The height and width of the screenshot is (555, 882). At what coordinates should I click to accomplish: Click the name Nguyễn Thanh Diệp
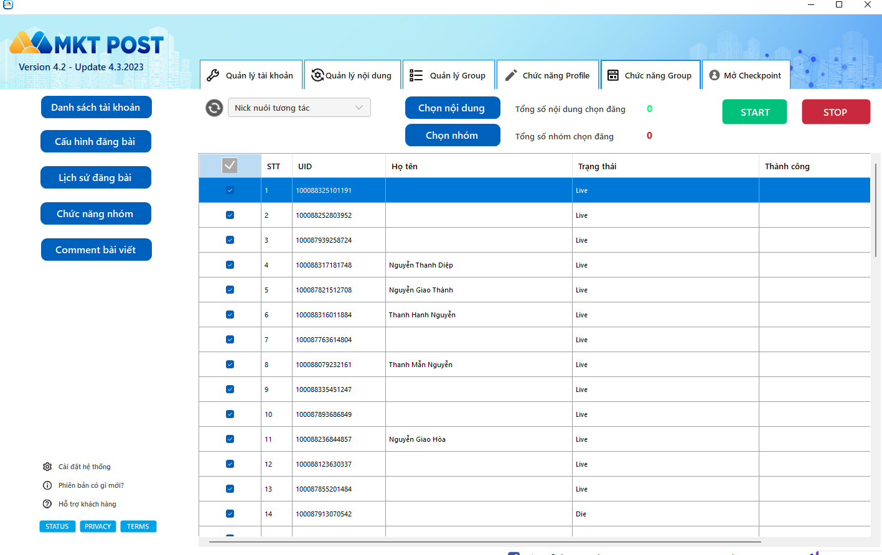[421, 265]
